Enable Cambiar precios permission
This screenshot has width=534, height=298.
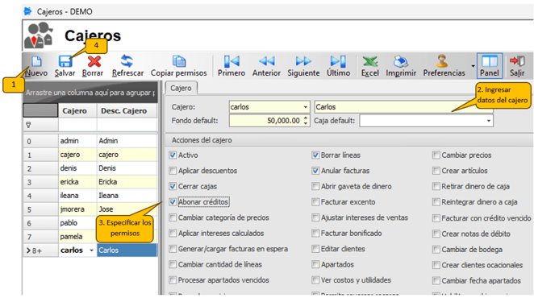(436, 155)
